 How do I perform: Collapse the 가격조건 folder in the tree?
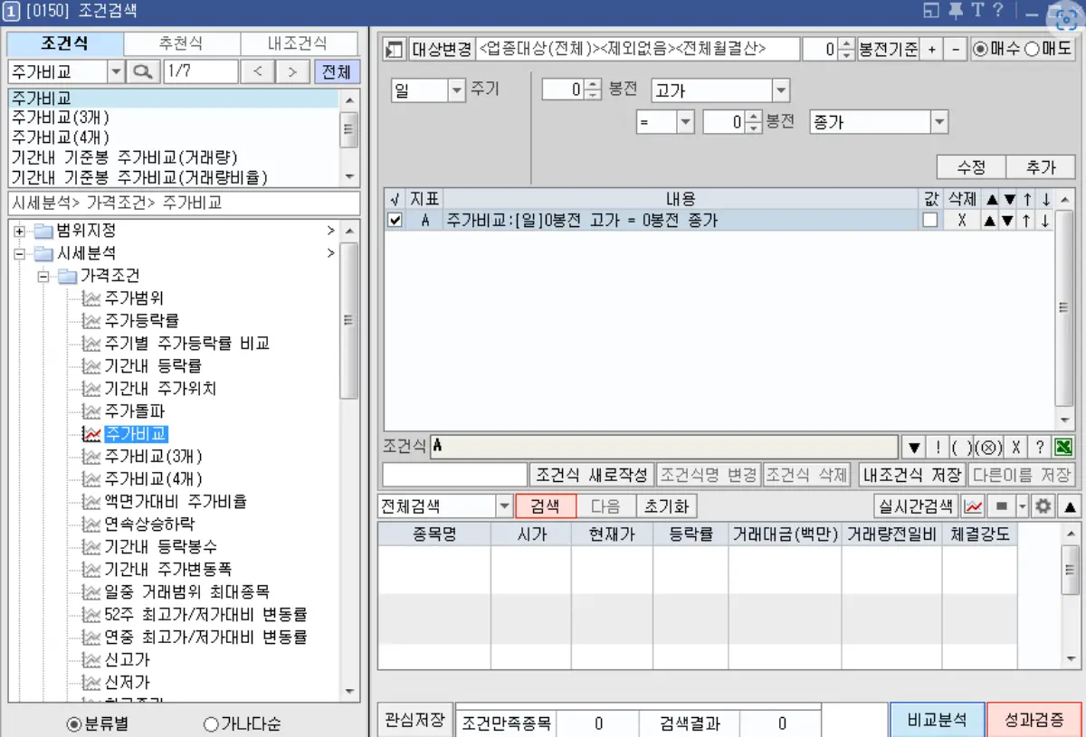tap(42, 275)
